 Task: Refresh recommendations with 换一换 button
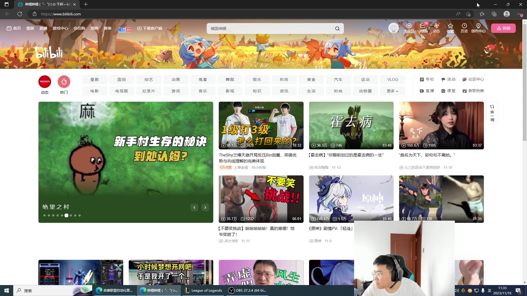(x=492, y=113)
